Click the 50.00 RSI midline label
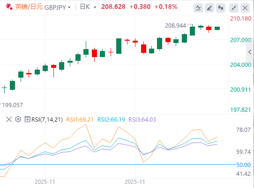The width and height of the screenshot is (254, 188). (244, 165)
